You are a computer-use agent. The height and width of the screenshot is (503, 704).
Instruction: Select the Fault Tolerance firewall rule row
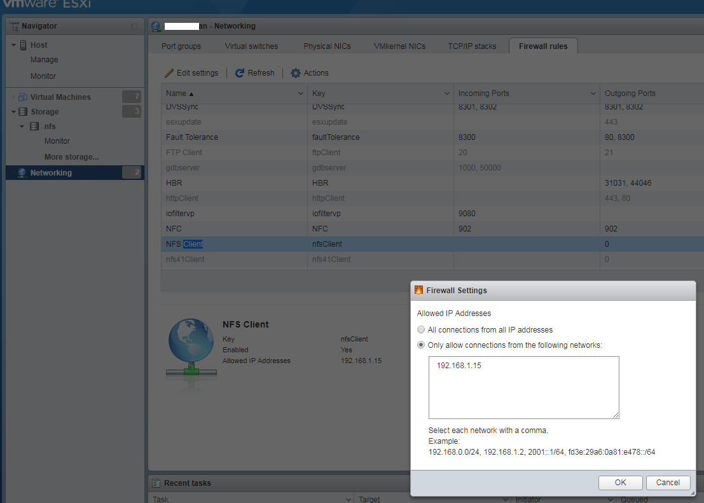(x=432, y=137)
